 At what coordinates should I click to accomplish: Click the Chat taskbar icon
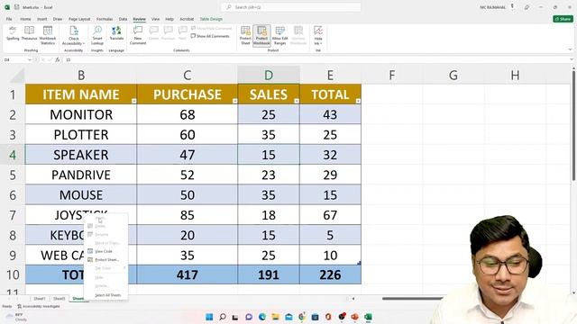coord(249,317)
